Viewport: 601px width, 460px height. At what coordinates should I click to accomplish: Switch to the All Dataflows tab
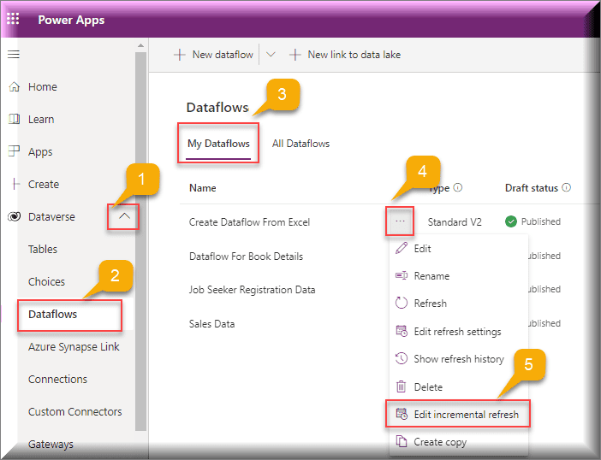coord(300,144)
